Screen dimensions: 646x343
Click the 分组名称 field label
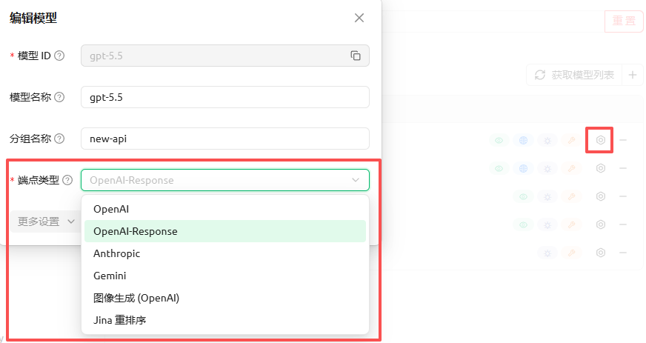30,139
